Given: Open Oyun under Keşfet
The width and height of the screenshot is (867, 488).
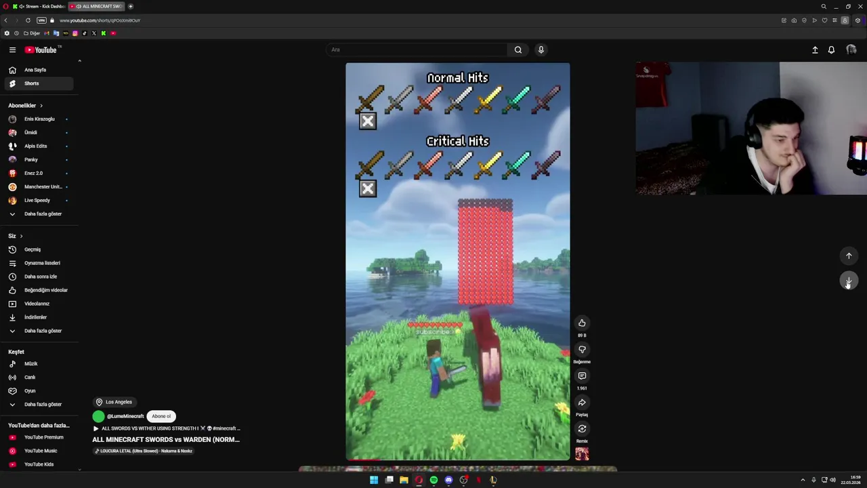Looking at the screenshot, I should (x=39, y=391).
